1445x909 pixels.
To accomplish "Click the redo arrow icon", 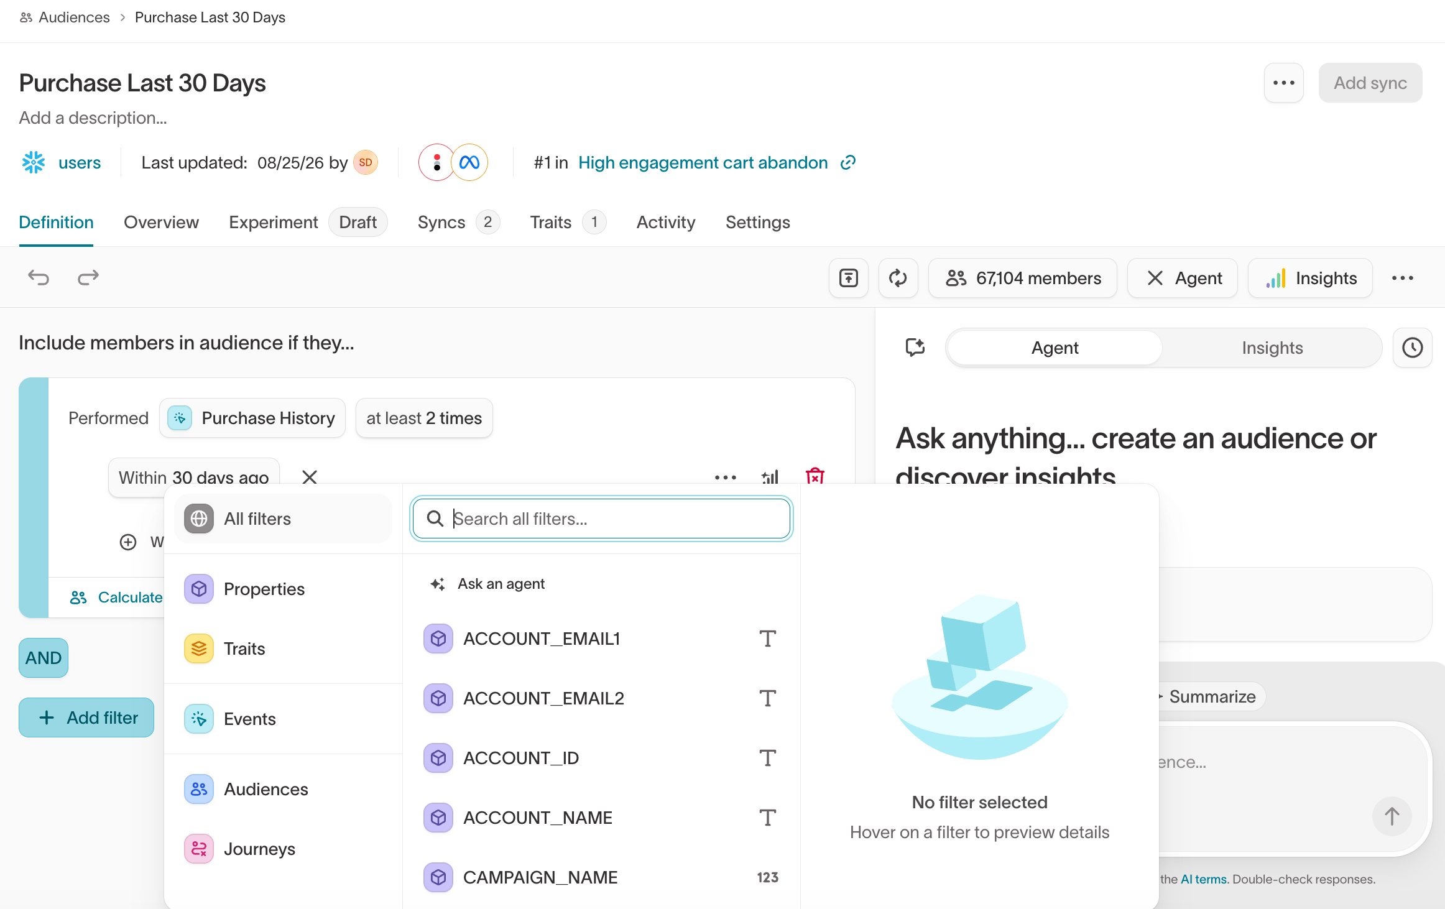I will (x=88, y=277).
